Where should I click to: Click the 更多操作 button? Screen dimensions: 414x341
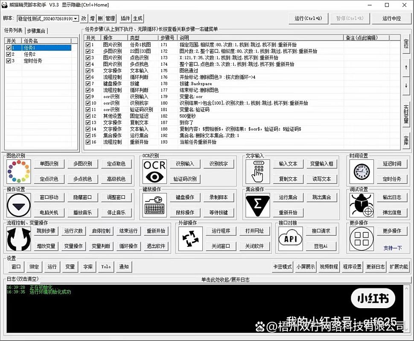(392, 231)
